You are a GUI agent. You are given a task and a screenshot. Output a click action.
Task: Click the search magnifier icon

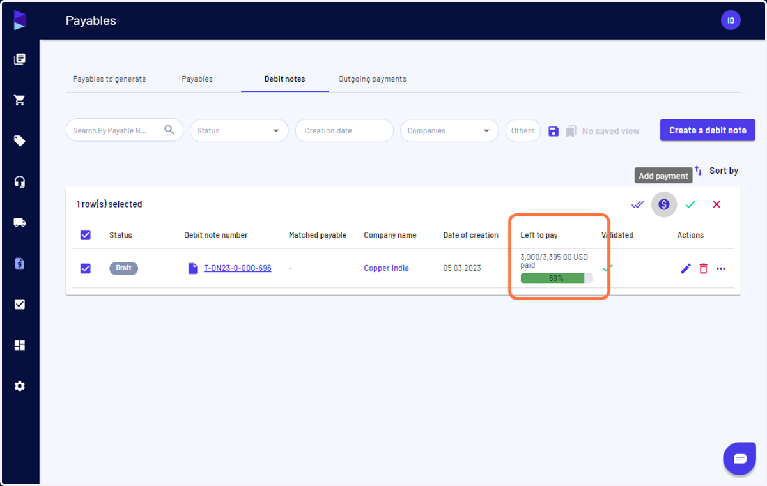(x=169, y=130)
